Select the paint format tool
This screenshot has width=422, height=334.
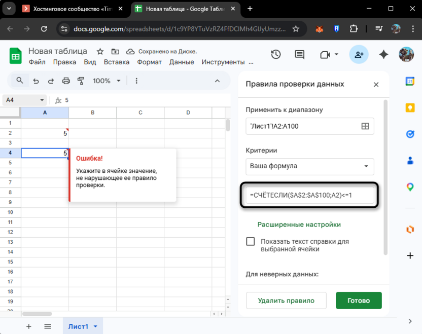pos(81,81)
